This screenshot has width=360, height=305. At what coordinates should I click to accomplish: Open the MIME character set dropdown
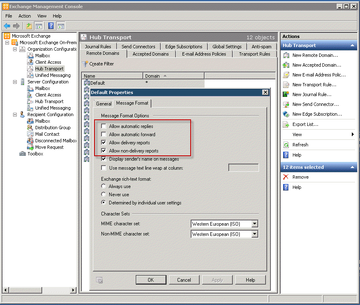[254, 224]
